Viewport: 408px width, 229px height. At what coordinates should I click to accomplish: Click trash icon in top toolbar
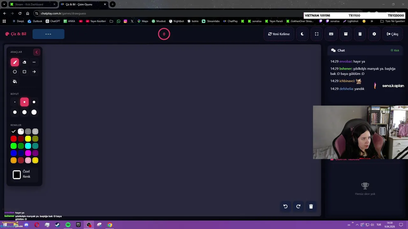click(x=360, y=34)
